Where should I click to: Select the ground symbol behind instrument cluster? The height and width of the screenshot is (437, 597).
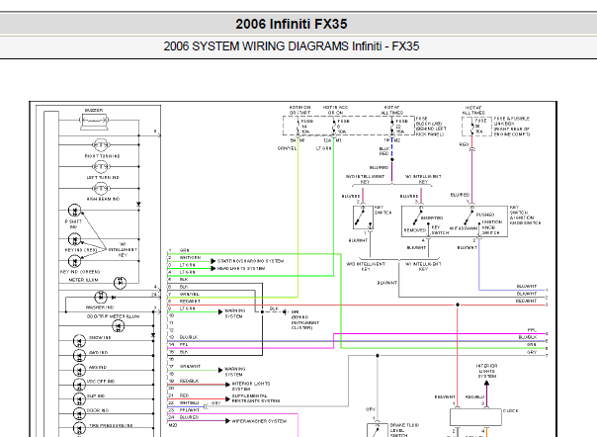pyautogui.click(x=285, y=312)
